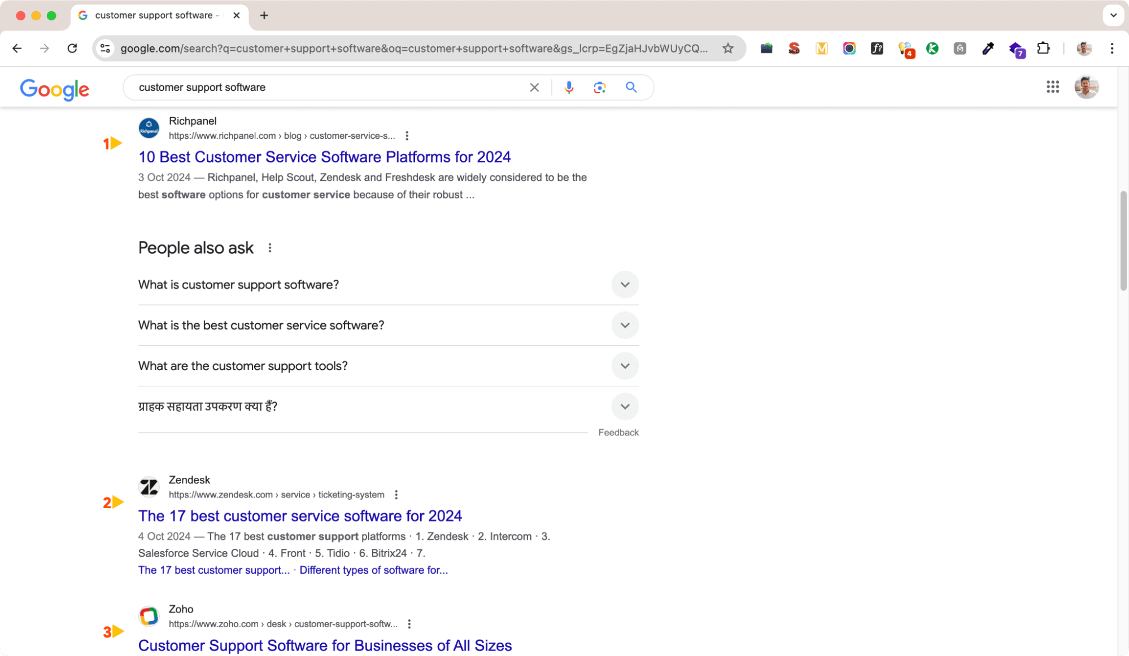This screenshot has height=656, width=1129.
Task: Open Google Lens search by image
Action: [x=599, y=87]
